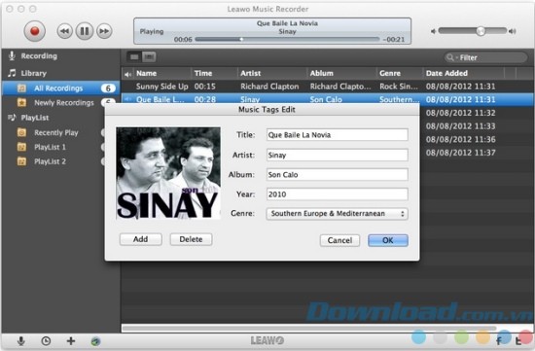Click the 08/08/2012 11:37 date entry

(x=461, y=153)
